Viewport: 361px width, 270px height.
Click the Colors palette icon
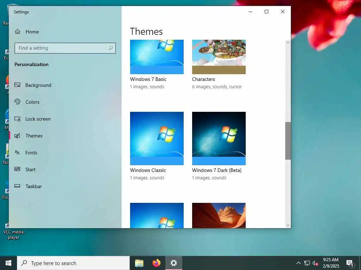click(x=17, y=102)
